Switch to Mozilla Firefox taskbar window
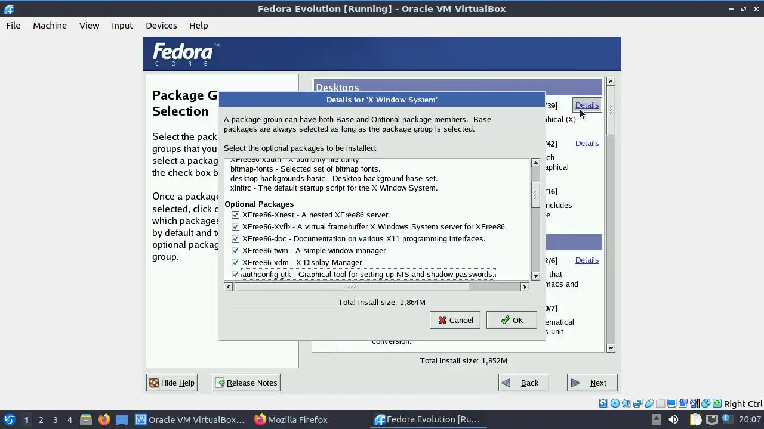764x429 pixels. [x=291, y=419]
